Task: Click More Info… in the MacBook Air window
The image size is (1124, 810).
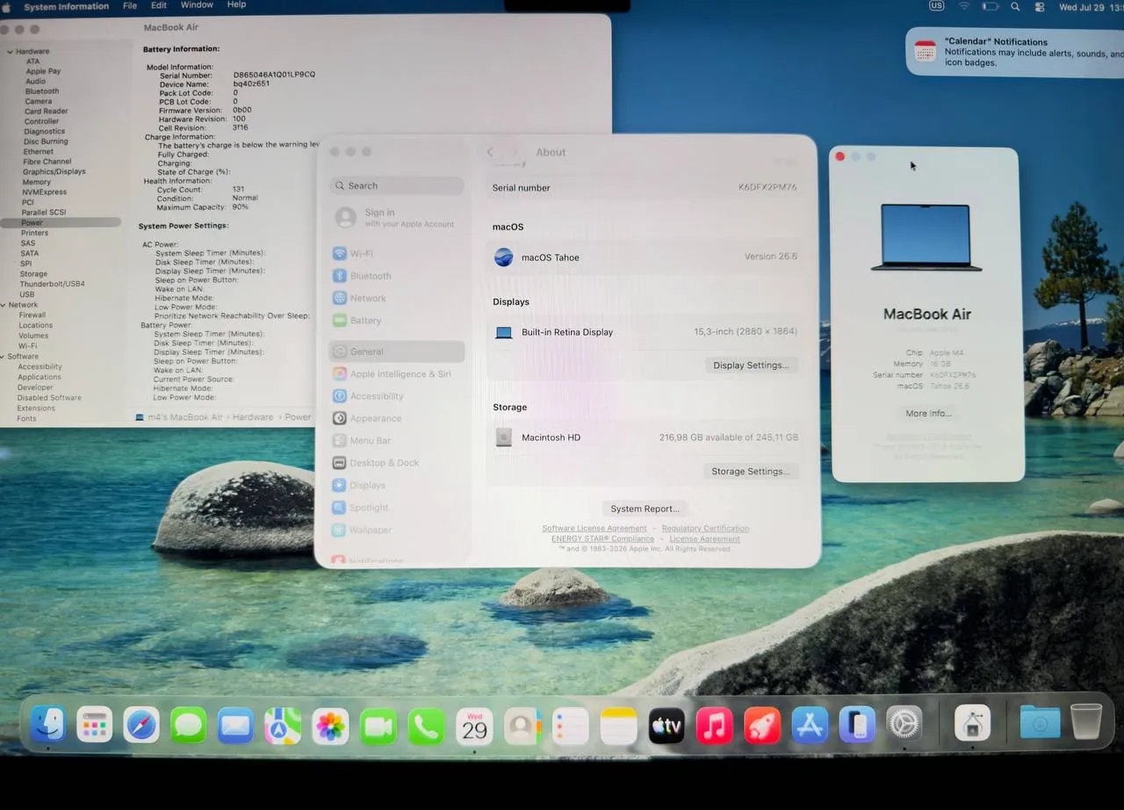Action: pyautogui.click(x=928, y=413)
